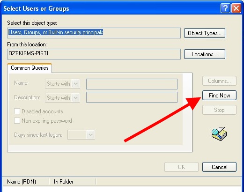Enable the Disabled accounts checkbox
The width and height of the screenshot is (244, 192).
[17, 111]
